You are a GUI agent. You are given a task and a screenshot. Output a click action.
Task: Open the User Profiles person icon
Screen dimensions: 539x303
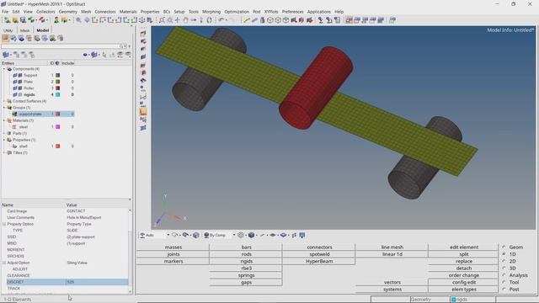coord(56,20)
